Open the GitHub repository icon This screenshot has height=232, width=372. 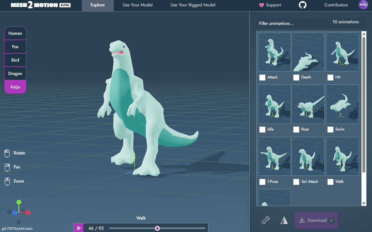[302, 5]
